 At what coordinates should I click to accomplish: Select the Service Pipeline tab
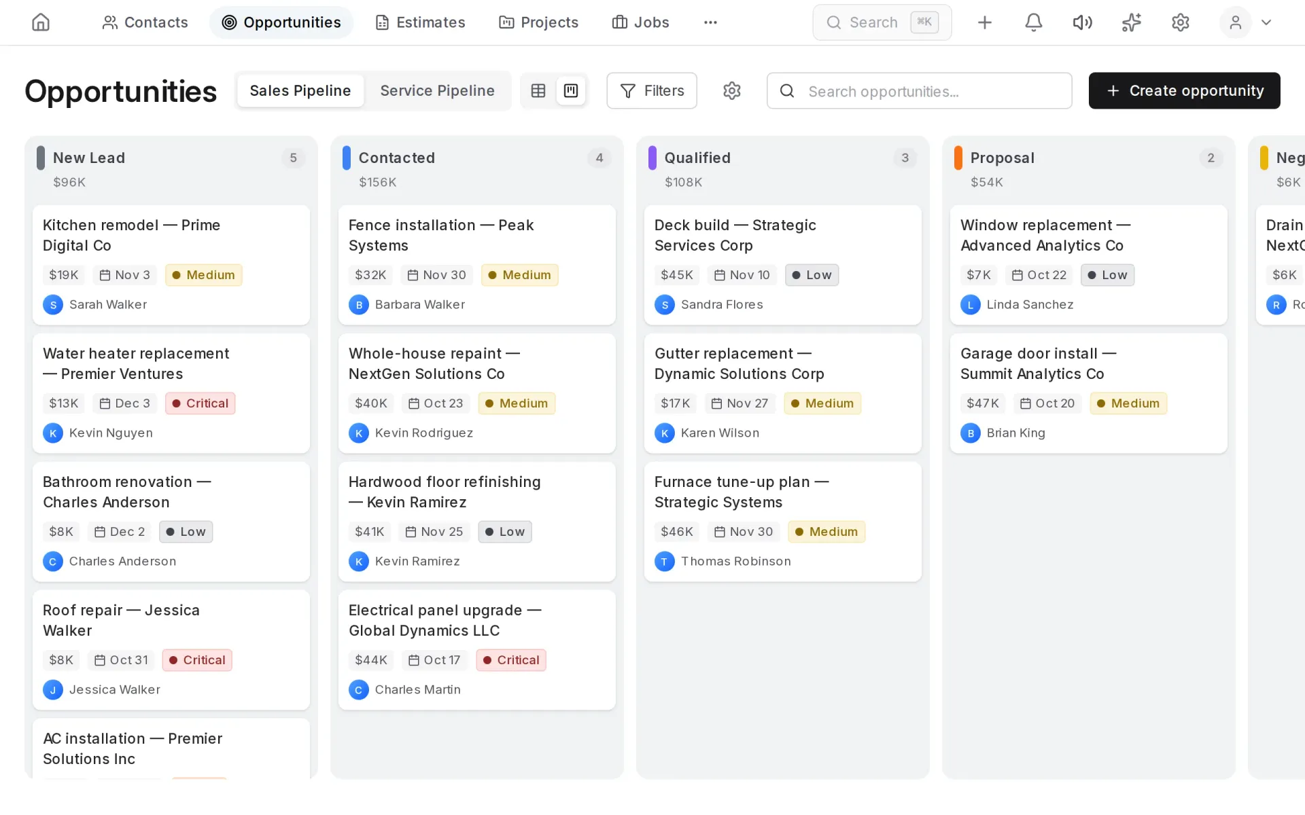click(437, 90)
